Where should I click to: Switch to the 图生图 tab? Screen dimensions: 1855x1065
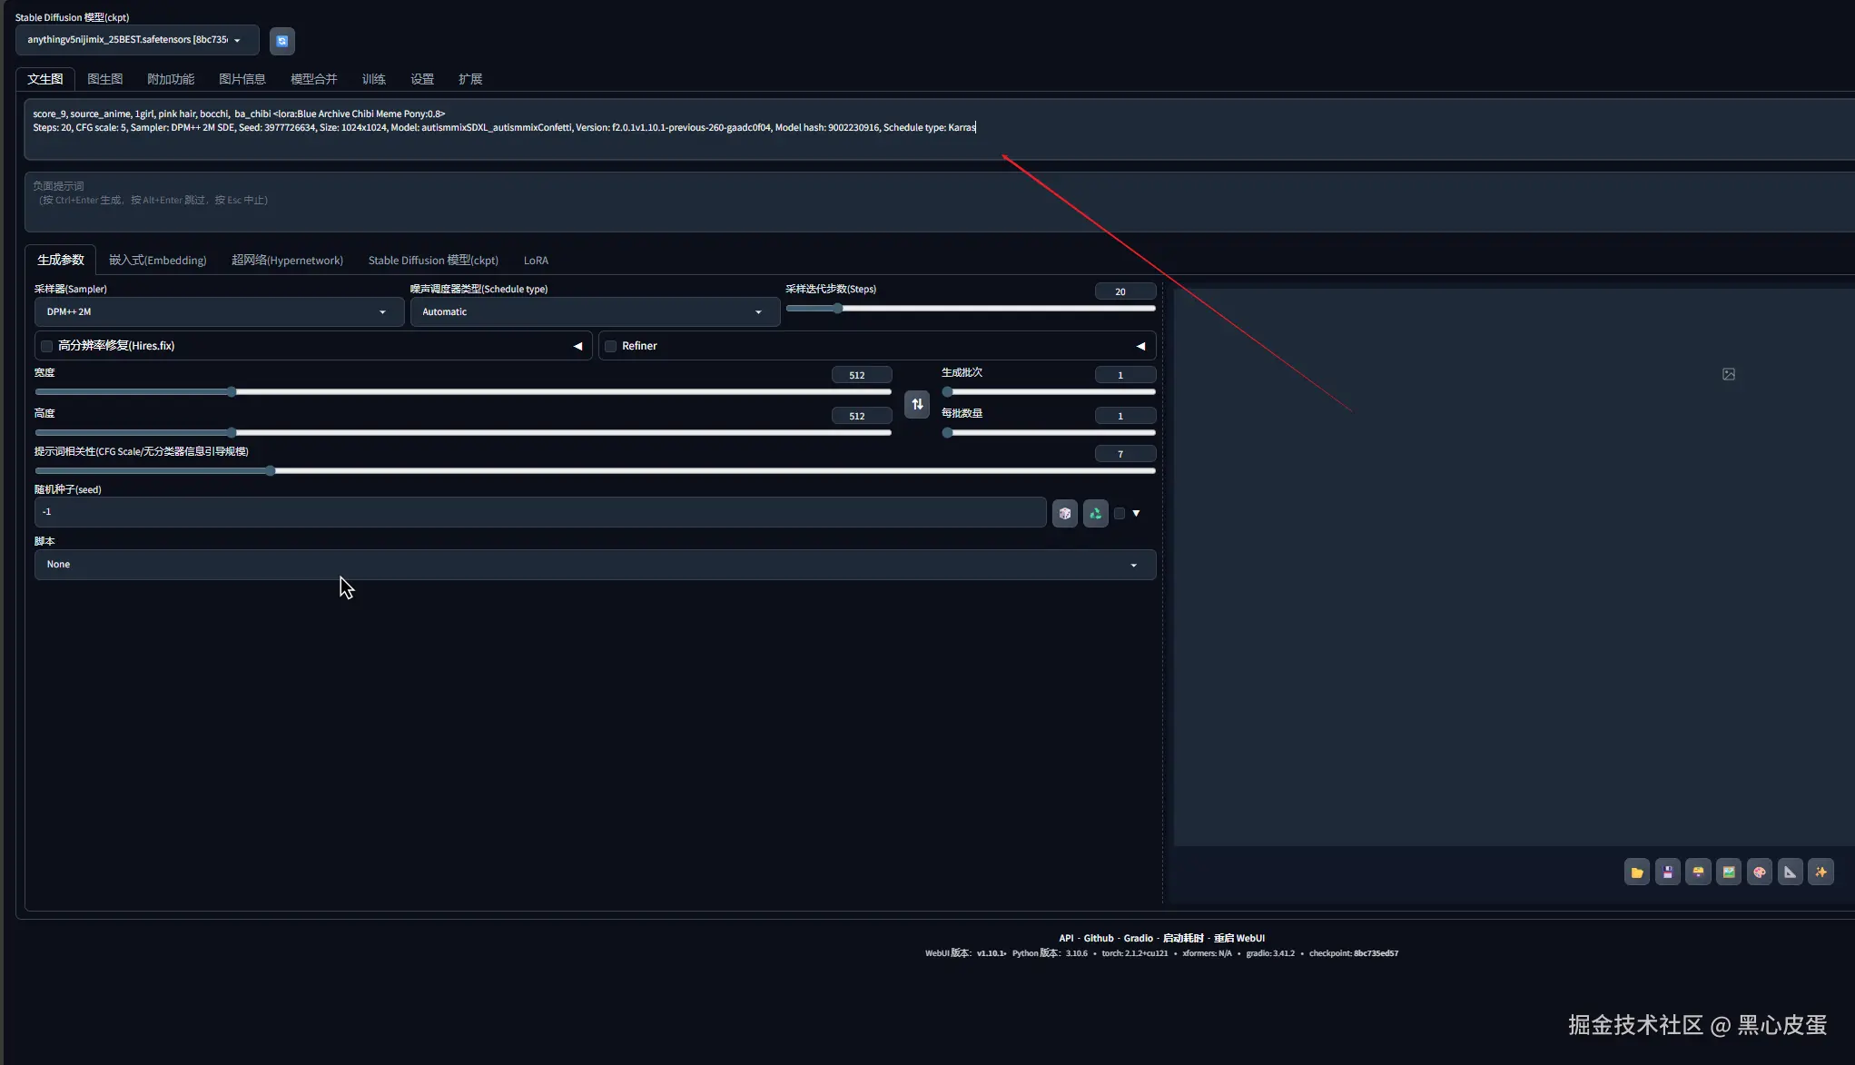(104, 79)
